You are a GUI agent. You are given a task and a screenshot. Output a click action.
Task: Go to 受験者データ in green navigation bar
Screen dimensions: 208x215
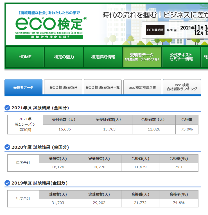[142, 57]
